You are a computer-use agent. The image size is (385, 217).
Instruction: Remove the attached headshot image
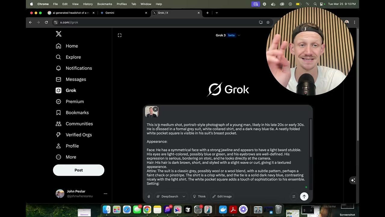point(155,109)
